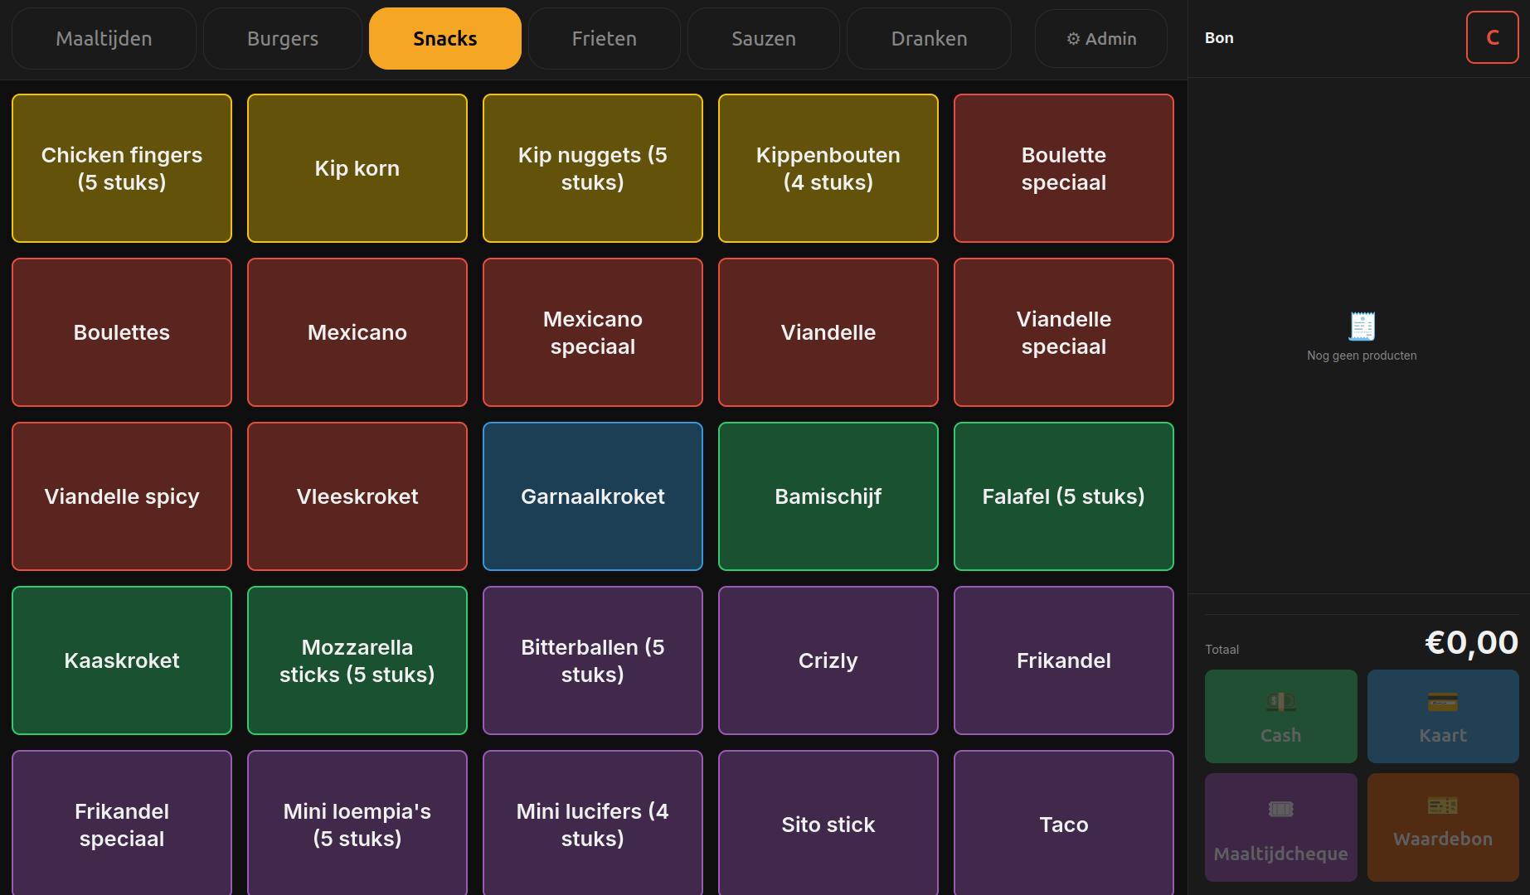Viewport: 1530px width, 895px height.
Task: Select the Kaaskroket tile
Action: coord(122,660)
